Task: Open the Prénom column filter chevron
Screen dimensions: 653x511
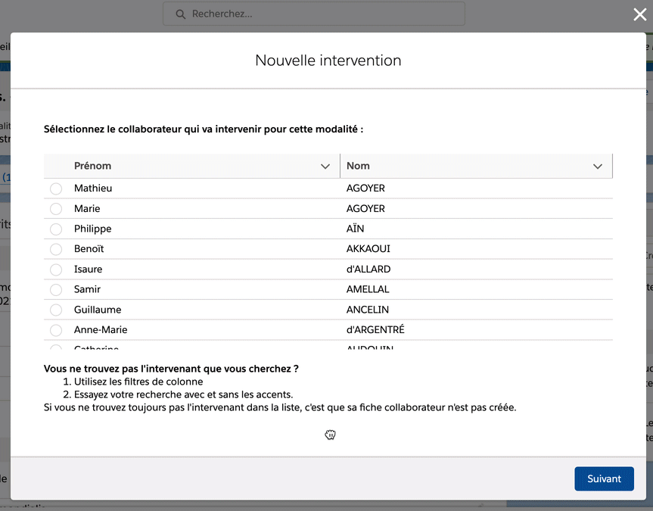Action: 325,167
